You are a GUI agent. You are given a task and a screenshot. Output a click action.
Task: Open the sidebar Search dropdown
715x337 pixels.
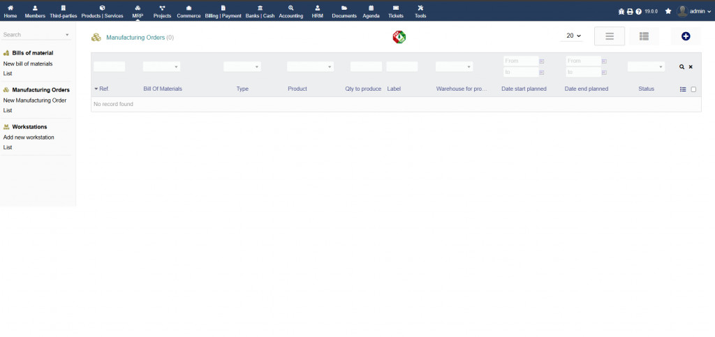click(x=36, y=35)
